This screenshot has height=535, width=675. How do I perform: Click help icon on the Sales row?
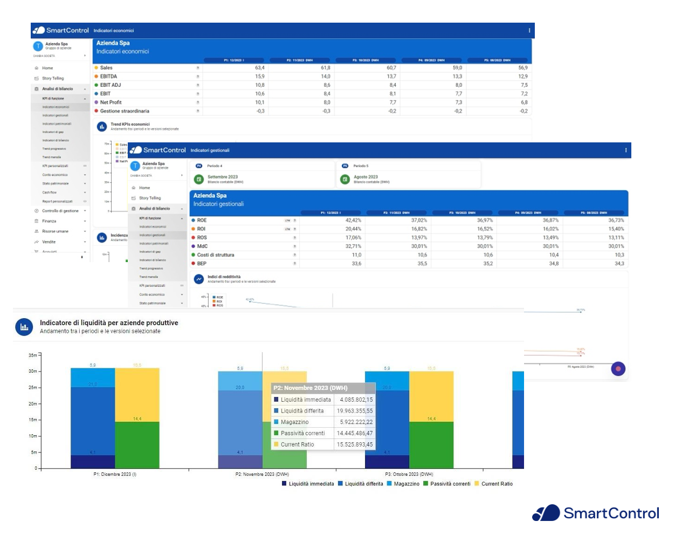[x=198, y=68]
